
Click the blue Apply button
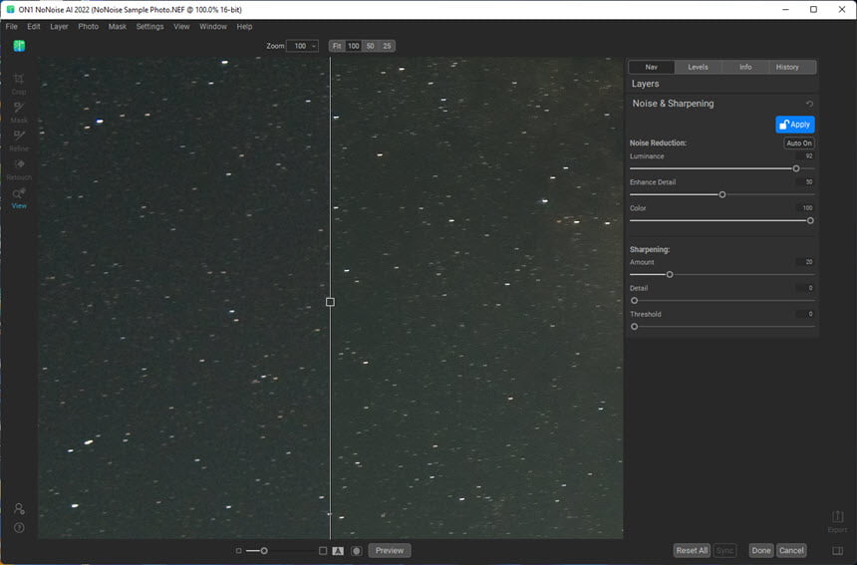(794, 125)
